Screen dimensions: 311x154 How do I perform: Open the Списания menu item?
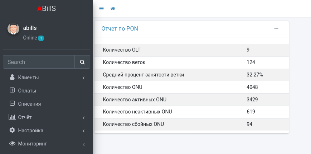point(29,104)
